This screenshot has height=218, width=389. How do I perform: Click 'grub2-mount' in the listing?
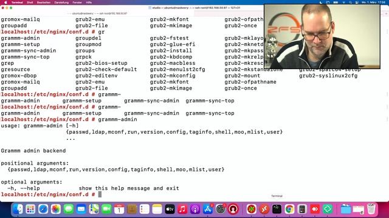point(243,76)
